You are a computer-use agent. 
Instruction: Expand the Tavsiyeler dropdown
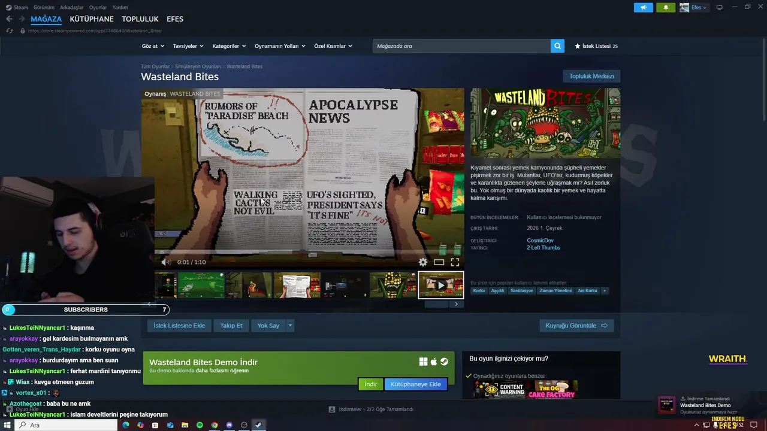pyautogui.click(x=188, y=46)
